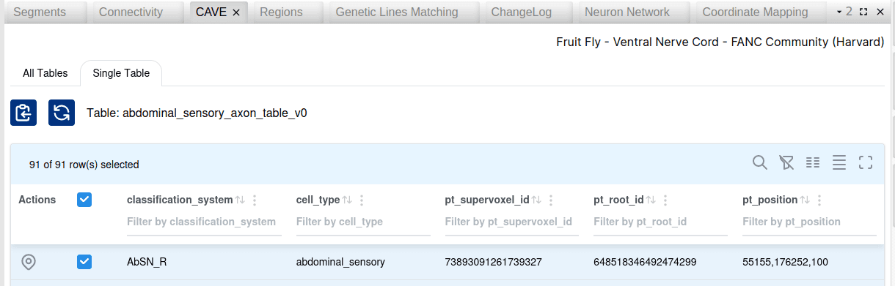The width and height of the screenshot is (895, 286).
Task: Focus the Filter by pt_position field
Action: tap(809, 222)
